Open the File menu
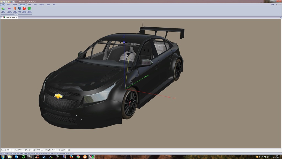Image resolution: width=282 pixels, height=159 pixels. tap(2, 5)
